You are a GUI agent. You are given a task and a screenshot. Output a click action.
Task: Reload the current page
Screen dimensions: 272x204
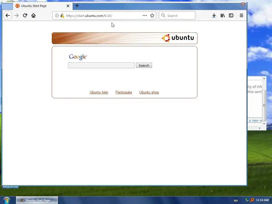click(25, 16)
